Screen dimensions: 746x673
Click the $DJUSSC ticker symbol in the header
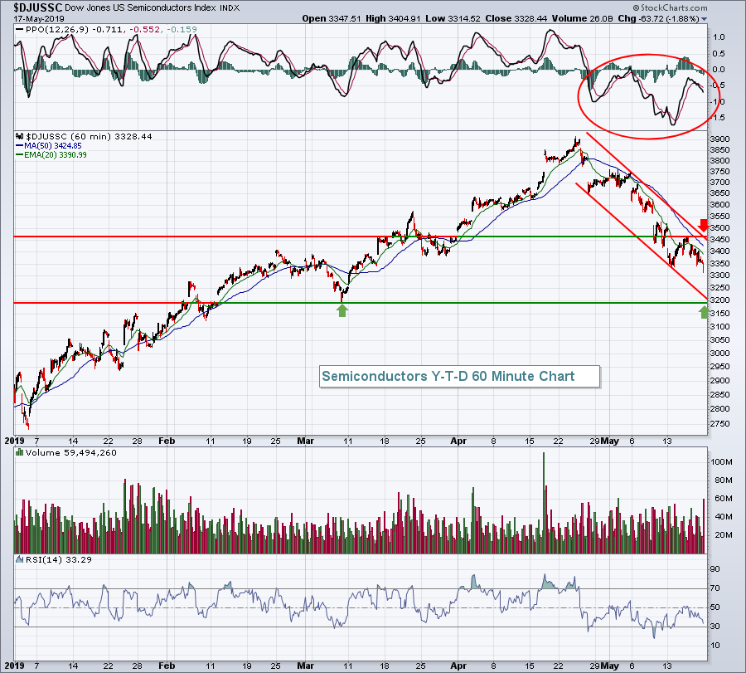(x=37, y=7)
